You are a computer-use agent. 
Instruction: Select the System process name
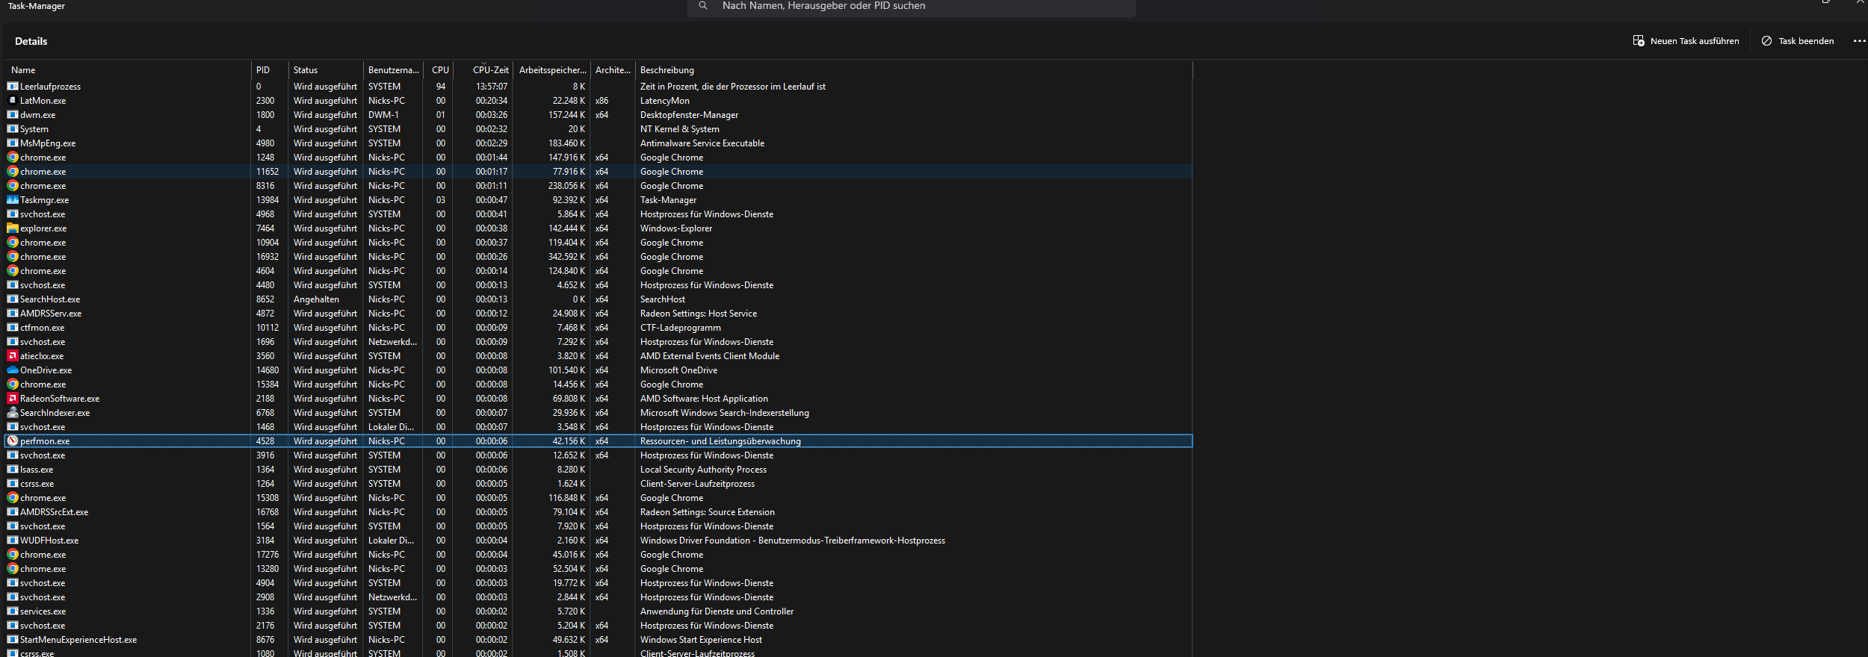tap(34, 129)
